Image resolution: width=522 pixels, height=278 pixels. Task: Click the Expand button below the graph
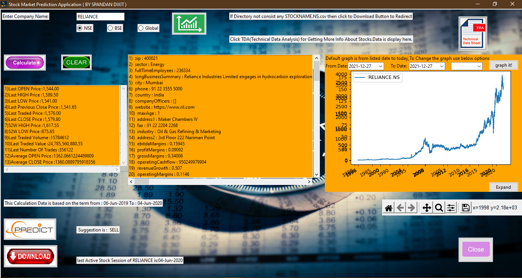503,187
